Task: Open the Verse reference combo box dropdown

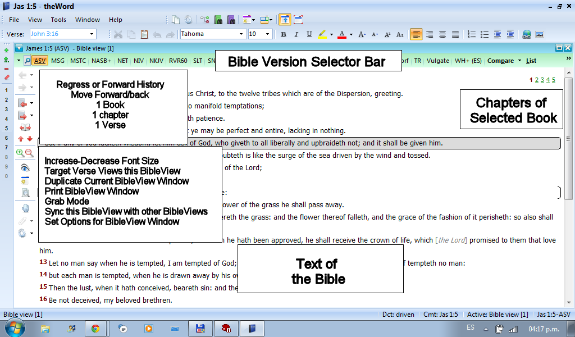Action: pyautogui.click(x=92, y=34)
